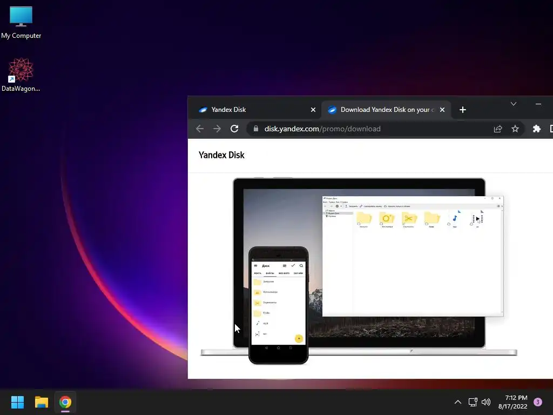553x415 pixels.
Task: Click the laptop and phone promo image
Action: (x=359, y=270)
